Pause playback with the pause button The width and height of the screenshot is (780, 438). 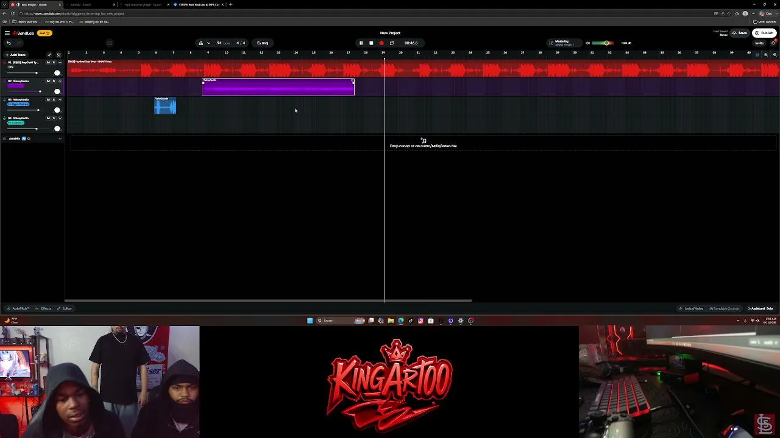coord(361,43)
